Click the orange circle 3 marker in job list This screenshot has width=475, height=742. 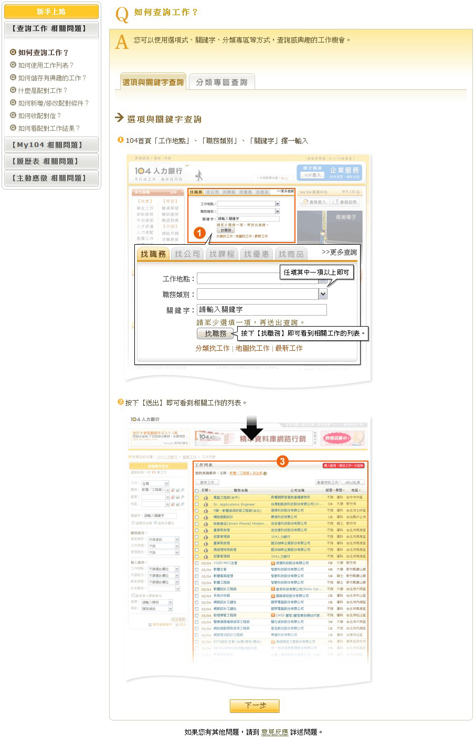pos(282,461)
